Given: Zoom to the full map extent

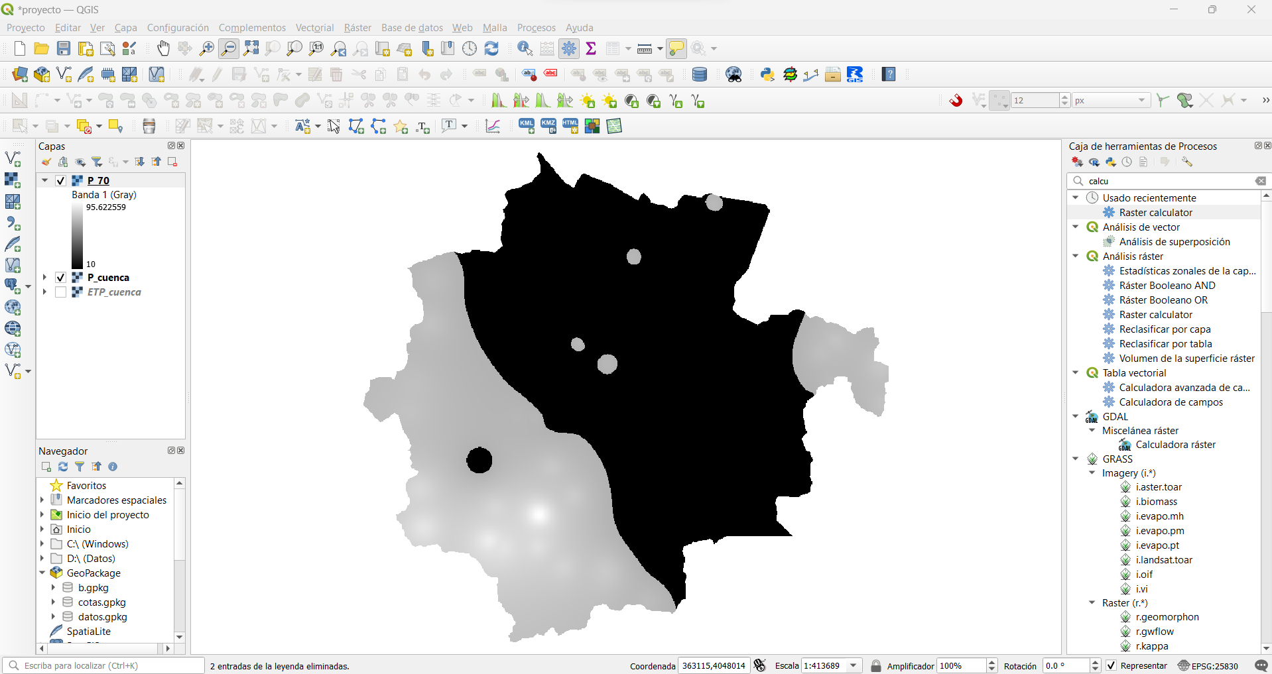Looking at the screenshot, I should tap(250, 48).
